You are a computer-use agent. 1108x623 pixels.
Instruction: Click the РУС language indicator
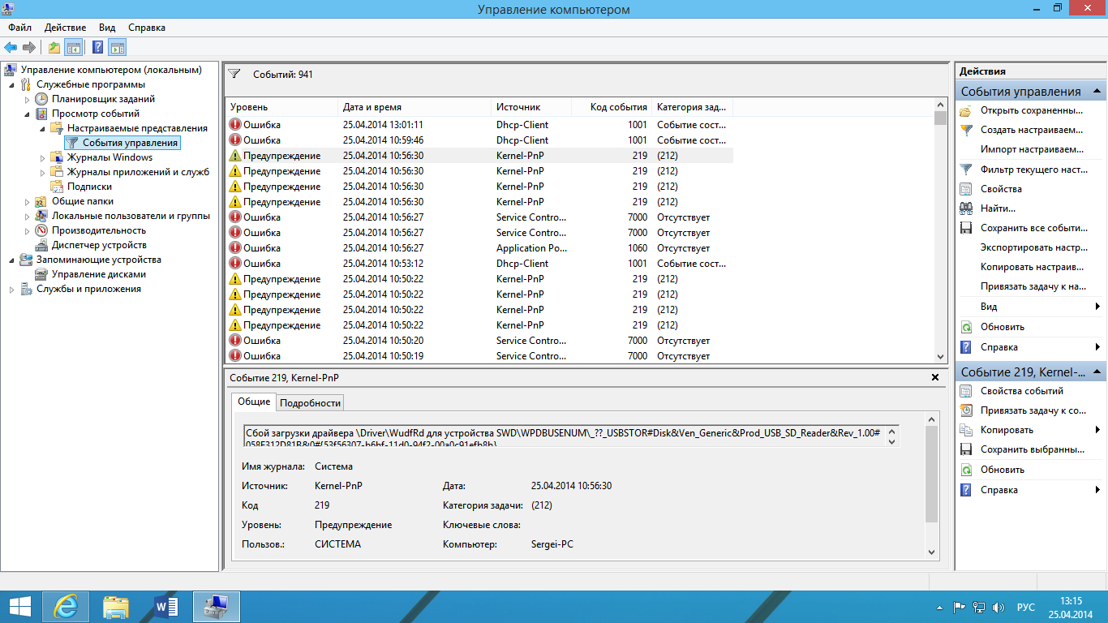click(x=1026, y=607)
